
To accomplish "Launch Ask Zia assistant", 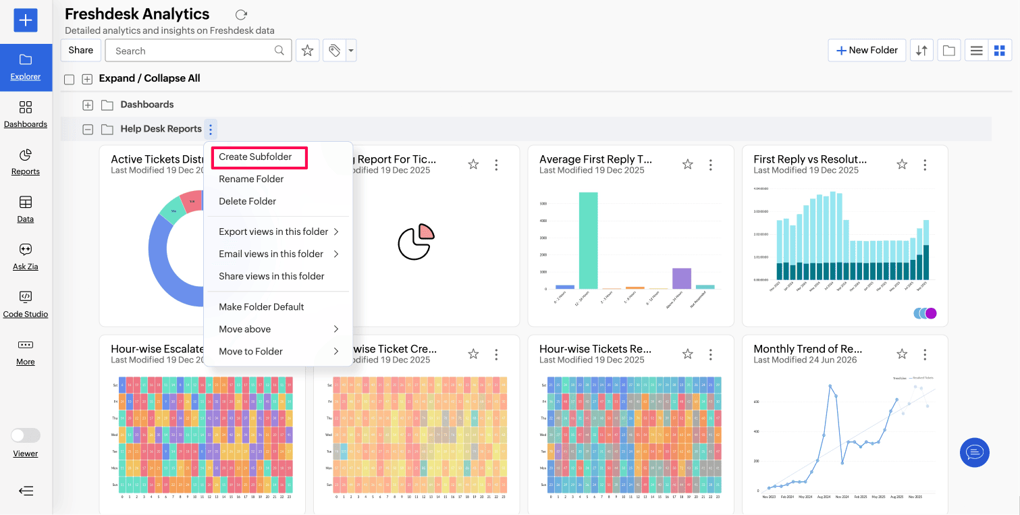I will tap(26, 257).
